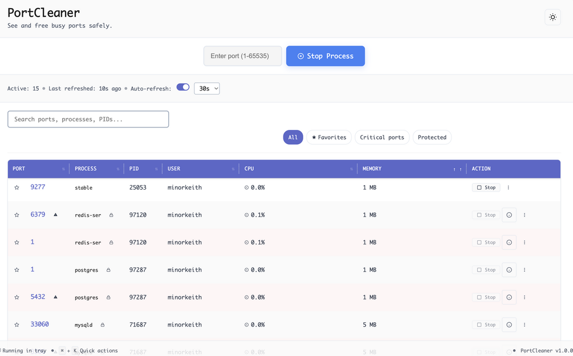Click the sort icon in the USER column header
Image resolution: width=573 pixels, height=356 pixels.
233,169
